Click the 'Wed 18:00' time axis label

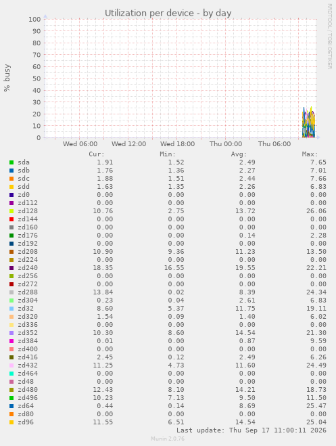tap(178, 144)
